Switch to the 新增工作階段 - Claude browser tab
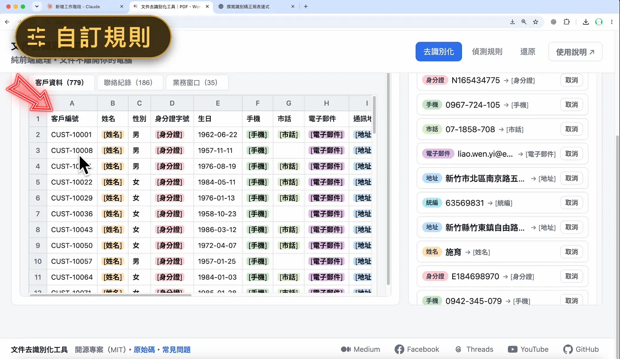 click(x=85, y=7)
